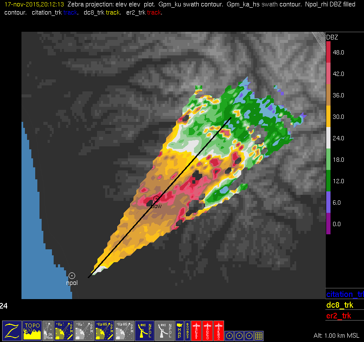This screenshot has height=342, width=364.
Task: Toggle the TOPO terrain overlay icon
Action: click(x=32, y=331)
